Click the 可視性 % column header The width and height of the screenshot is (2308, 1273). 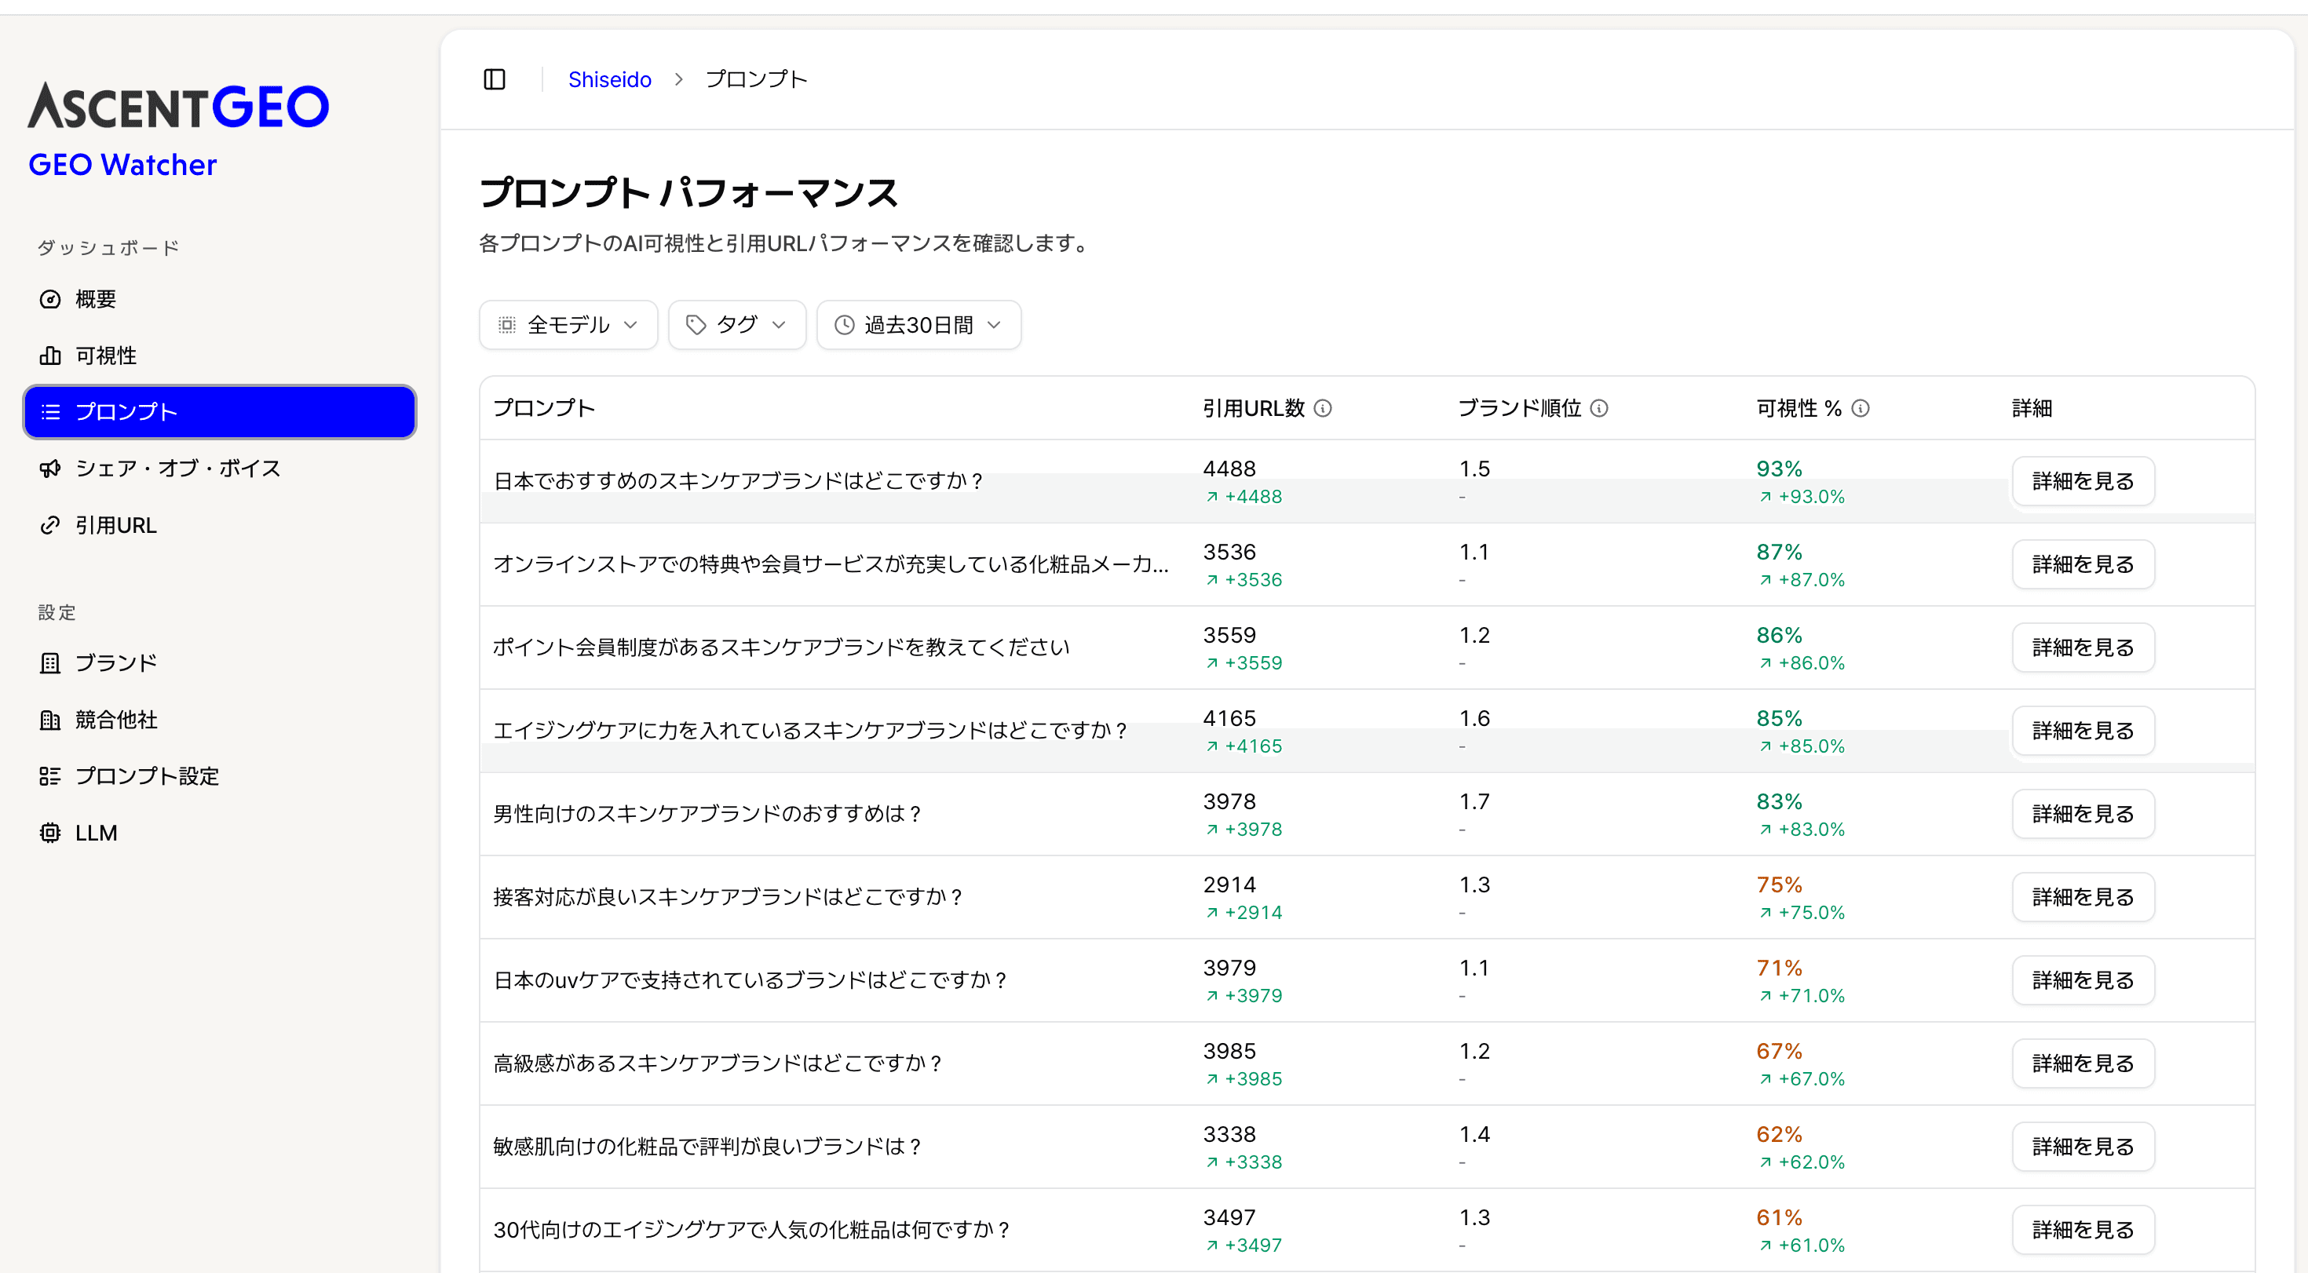pyautogui.click(x=1799, y=409)
